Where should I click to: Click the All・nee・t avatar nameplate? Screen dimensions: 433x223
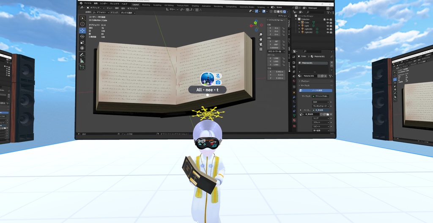(x=207, y=90)
